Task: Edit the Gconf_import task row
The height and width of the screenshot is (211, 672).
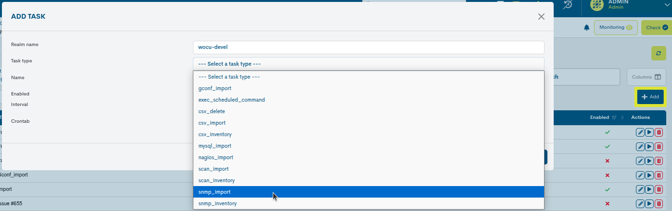Action: (640, 175)
